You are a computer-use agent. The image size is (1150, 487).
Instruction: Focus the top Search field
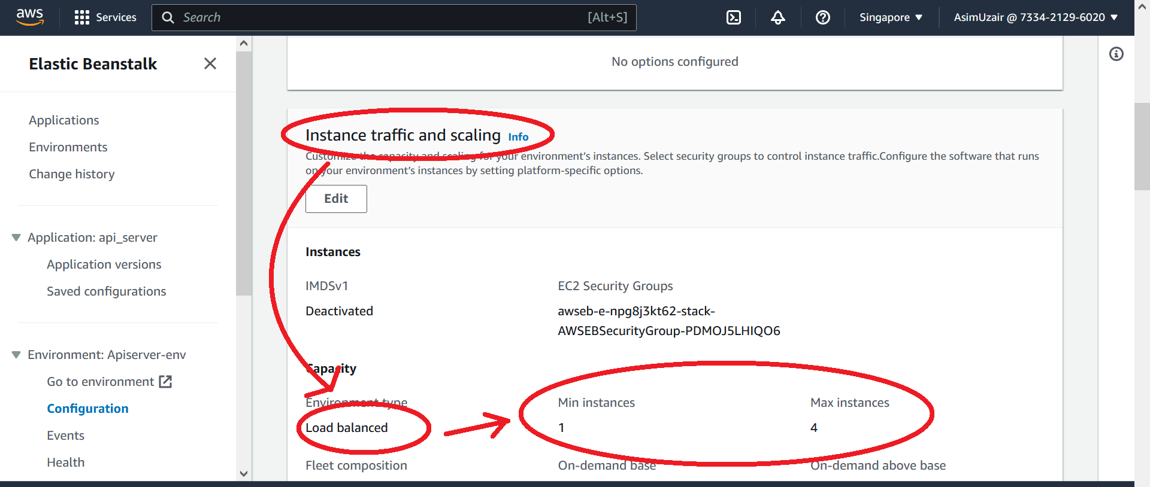tap(394, 17)
